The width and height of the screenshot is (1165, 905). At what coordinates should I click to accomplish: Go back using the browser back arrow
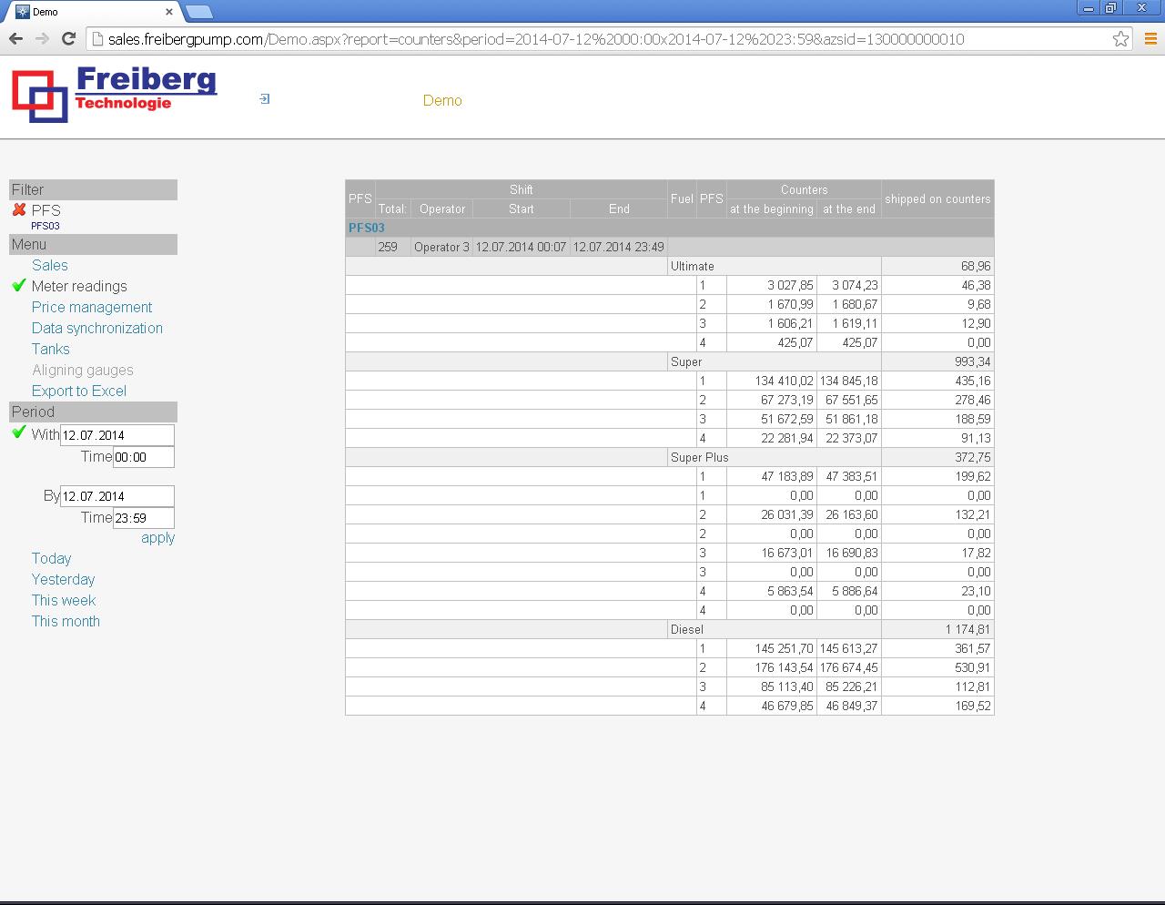click(15, 38)
